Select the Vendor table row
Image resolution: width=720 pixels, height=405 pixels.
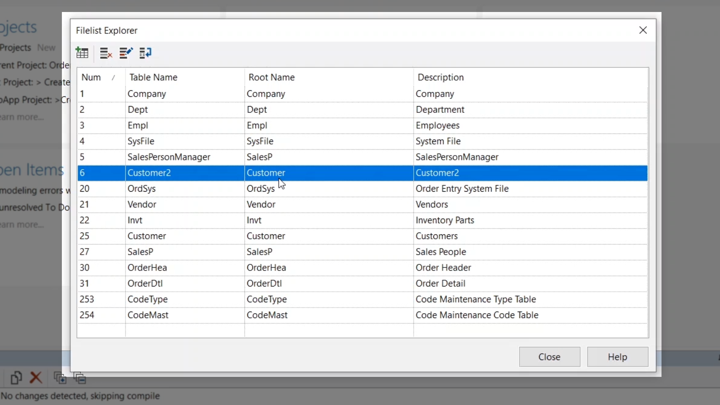click(142, 204)
